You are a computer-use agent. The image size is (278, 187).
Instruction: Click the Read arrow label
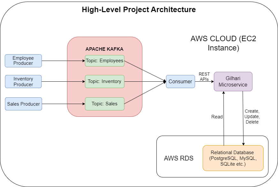click(x=217, y=117)
